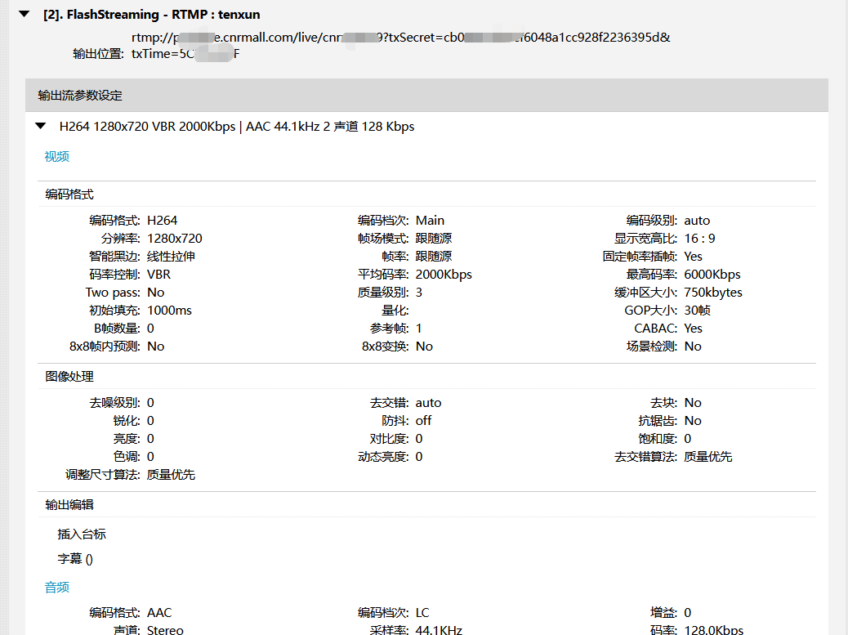Click the 输出编辑 section heading

click(x=69, y=505)
